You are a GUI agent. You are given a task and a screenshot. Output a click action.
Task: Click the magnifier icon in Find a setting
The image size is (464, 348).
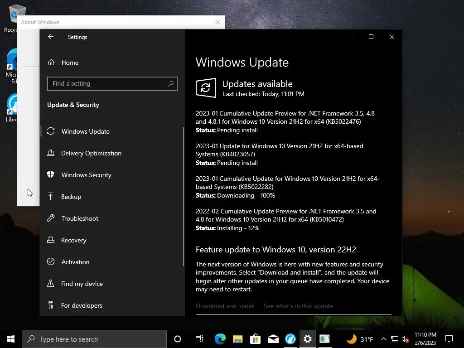click(171, 84)
